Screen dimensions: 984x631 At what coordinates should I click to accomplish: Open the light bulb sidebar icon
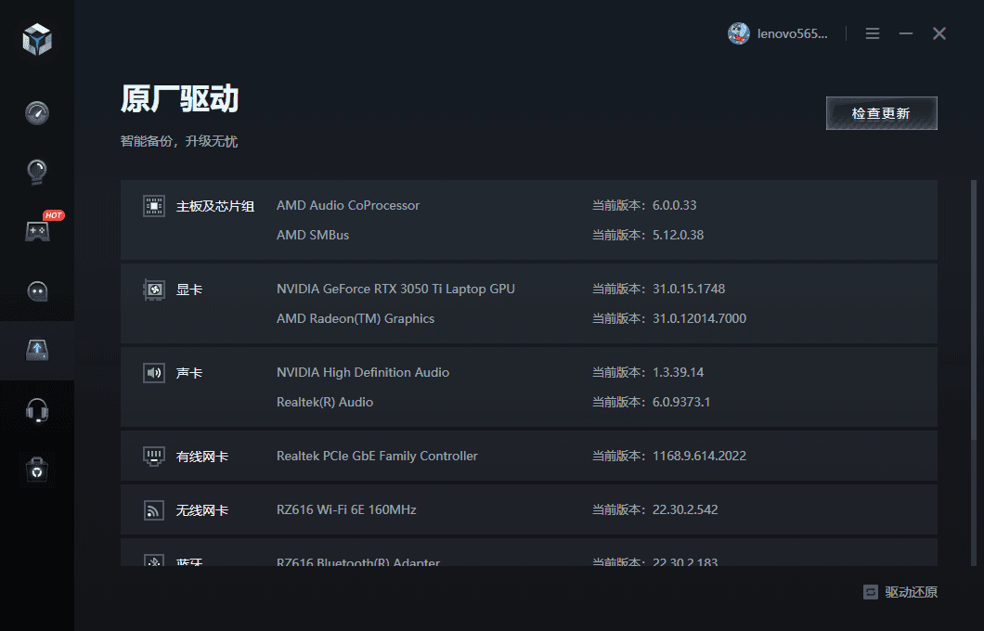tap(37, 172)
